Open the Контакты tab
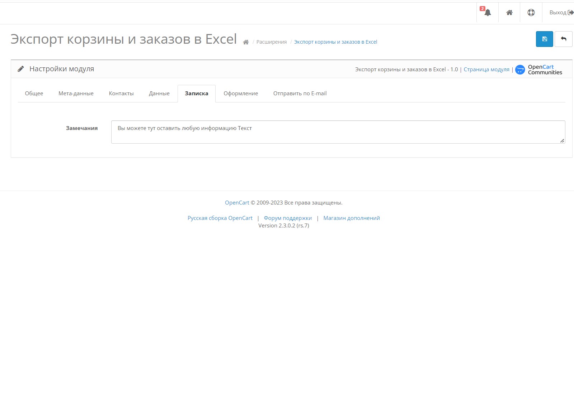Image resolution: width=574 pixels, height=394 pixels. tap(121, 93)
